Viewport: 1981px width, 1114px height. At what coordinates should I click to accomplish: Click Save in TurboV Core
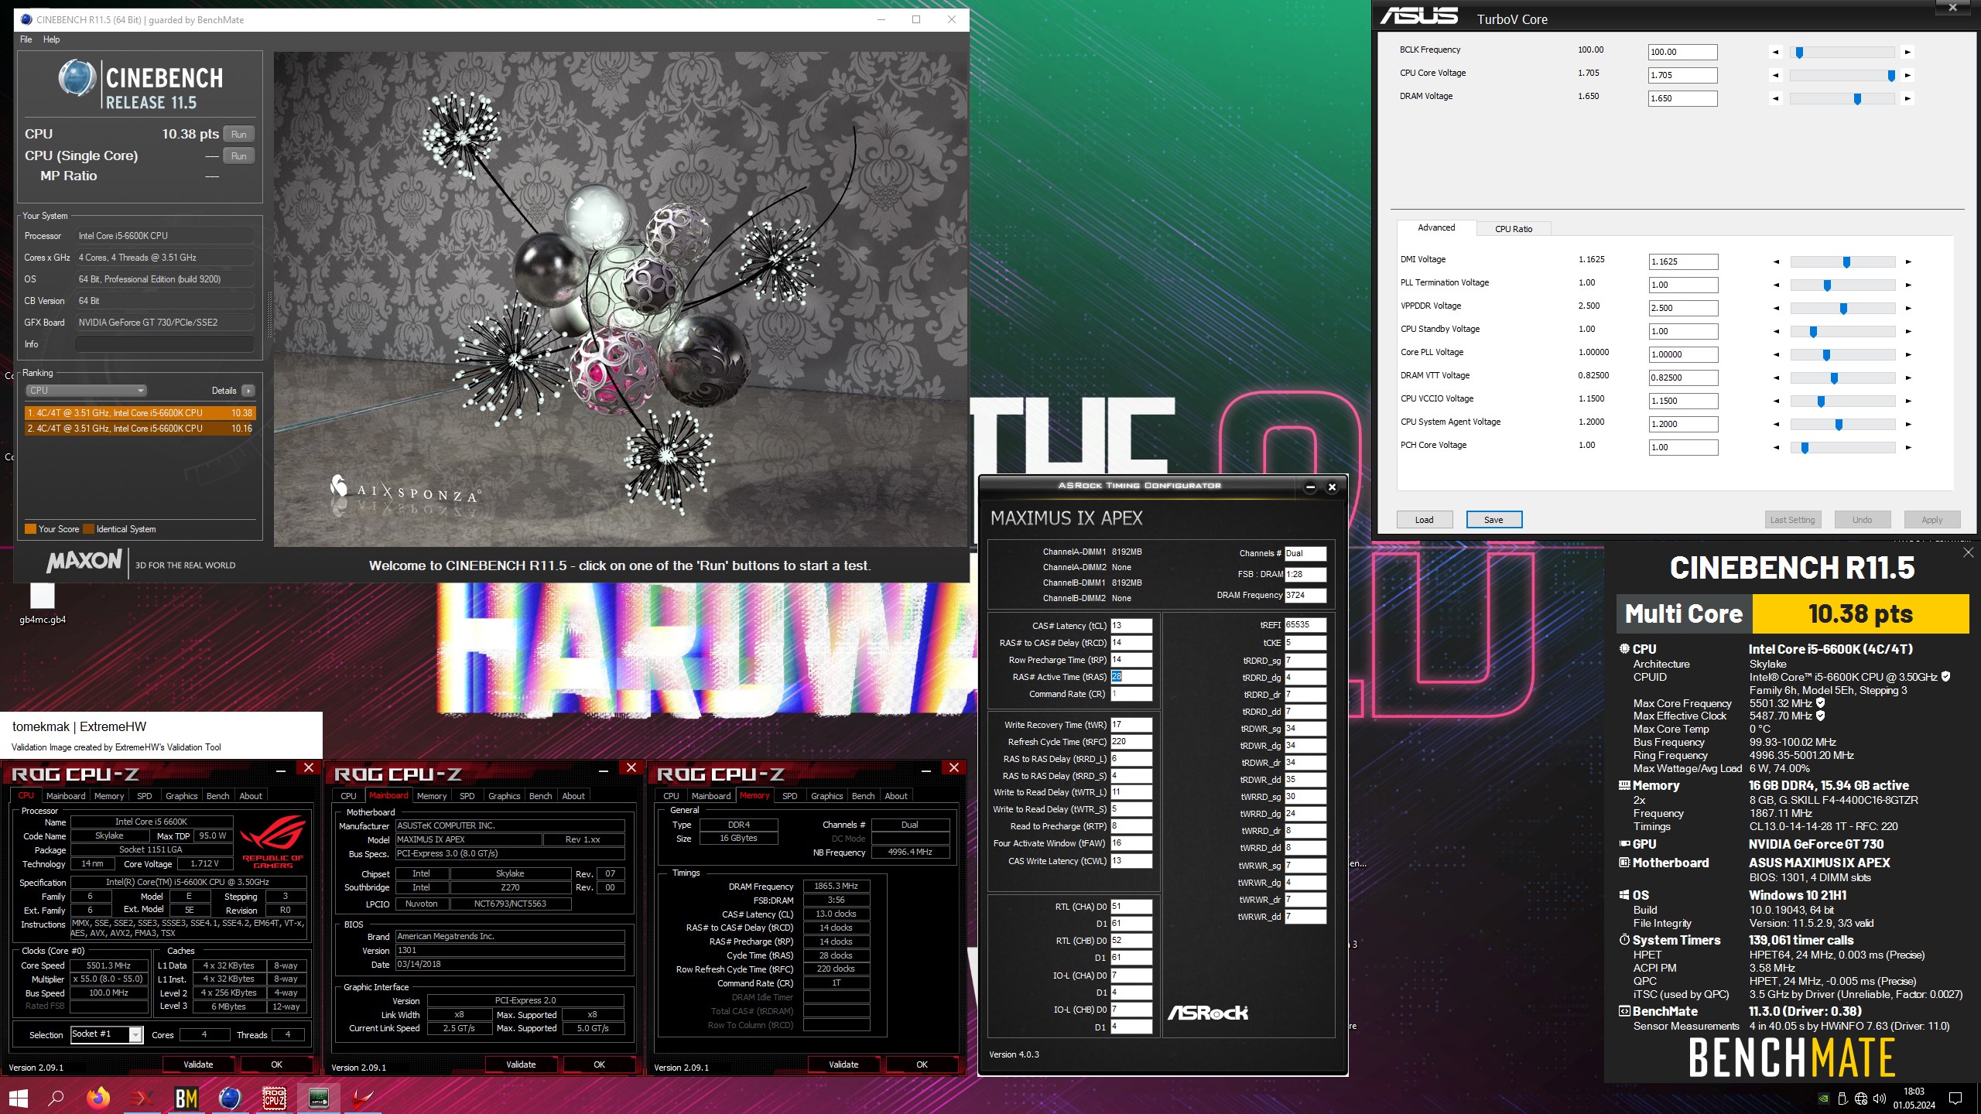(x=1494, y=520)
